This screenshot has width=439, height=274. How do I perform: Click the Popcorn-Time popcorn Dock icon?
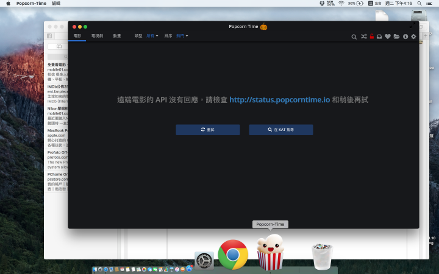click(270, 253)
